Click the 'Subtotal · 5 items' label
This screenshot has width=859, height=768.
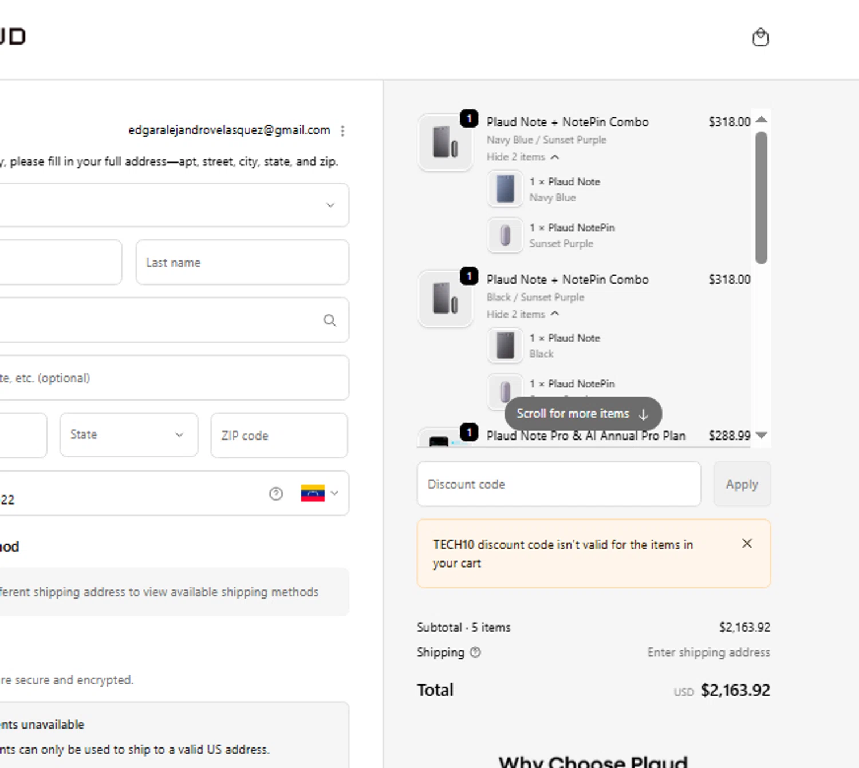coord(463,627)
